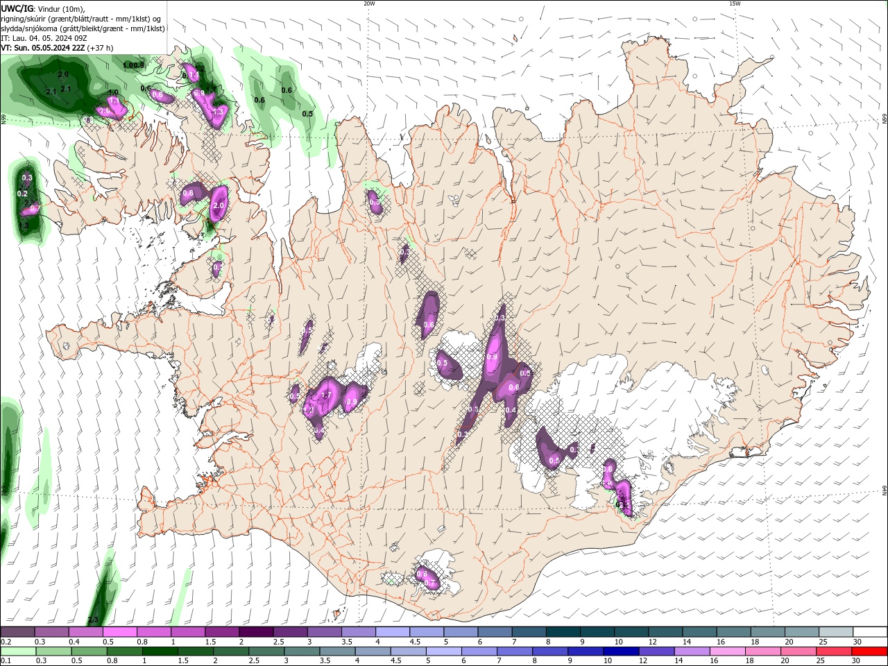
Task: Select the darkest green lower legend swatch between 1 and 1.5
Action: [x=160, y=651]
